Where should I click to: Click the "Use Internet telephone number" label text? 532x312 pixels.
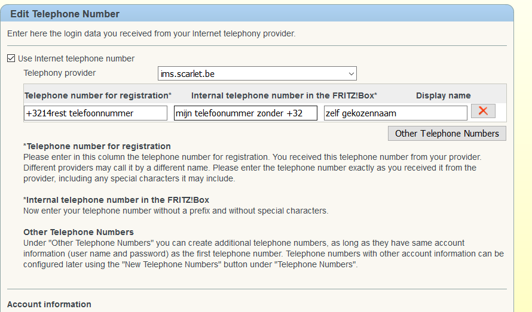(76, 58)
